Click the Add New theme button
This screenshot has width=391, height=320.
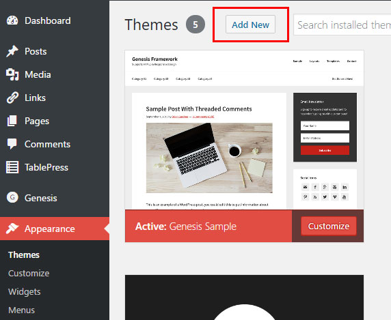[x=250, y=25]
